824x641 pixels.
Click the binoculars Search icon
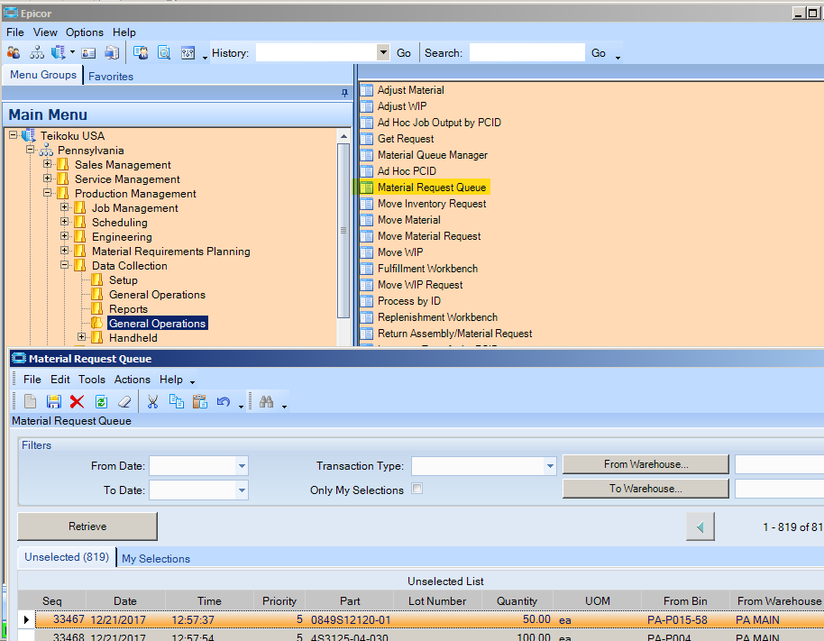pyautogui.click(x=267, y=402)
